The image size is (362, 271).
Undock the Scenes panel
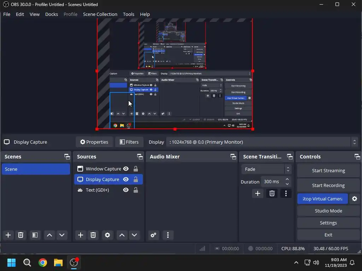point(67,157)
